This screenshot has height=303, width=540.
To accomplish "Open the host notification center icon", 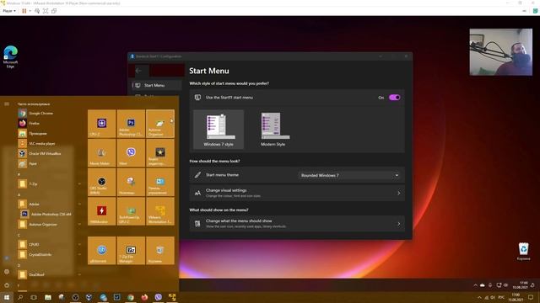I will coord(531,297).
